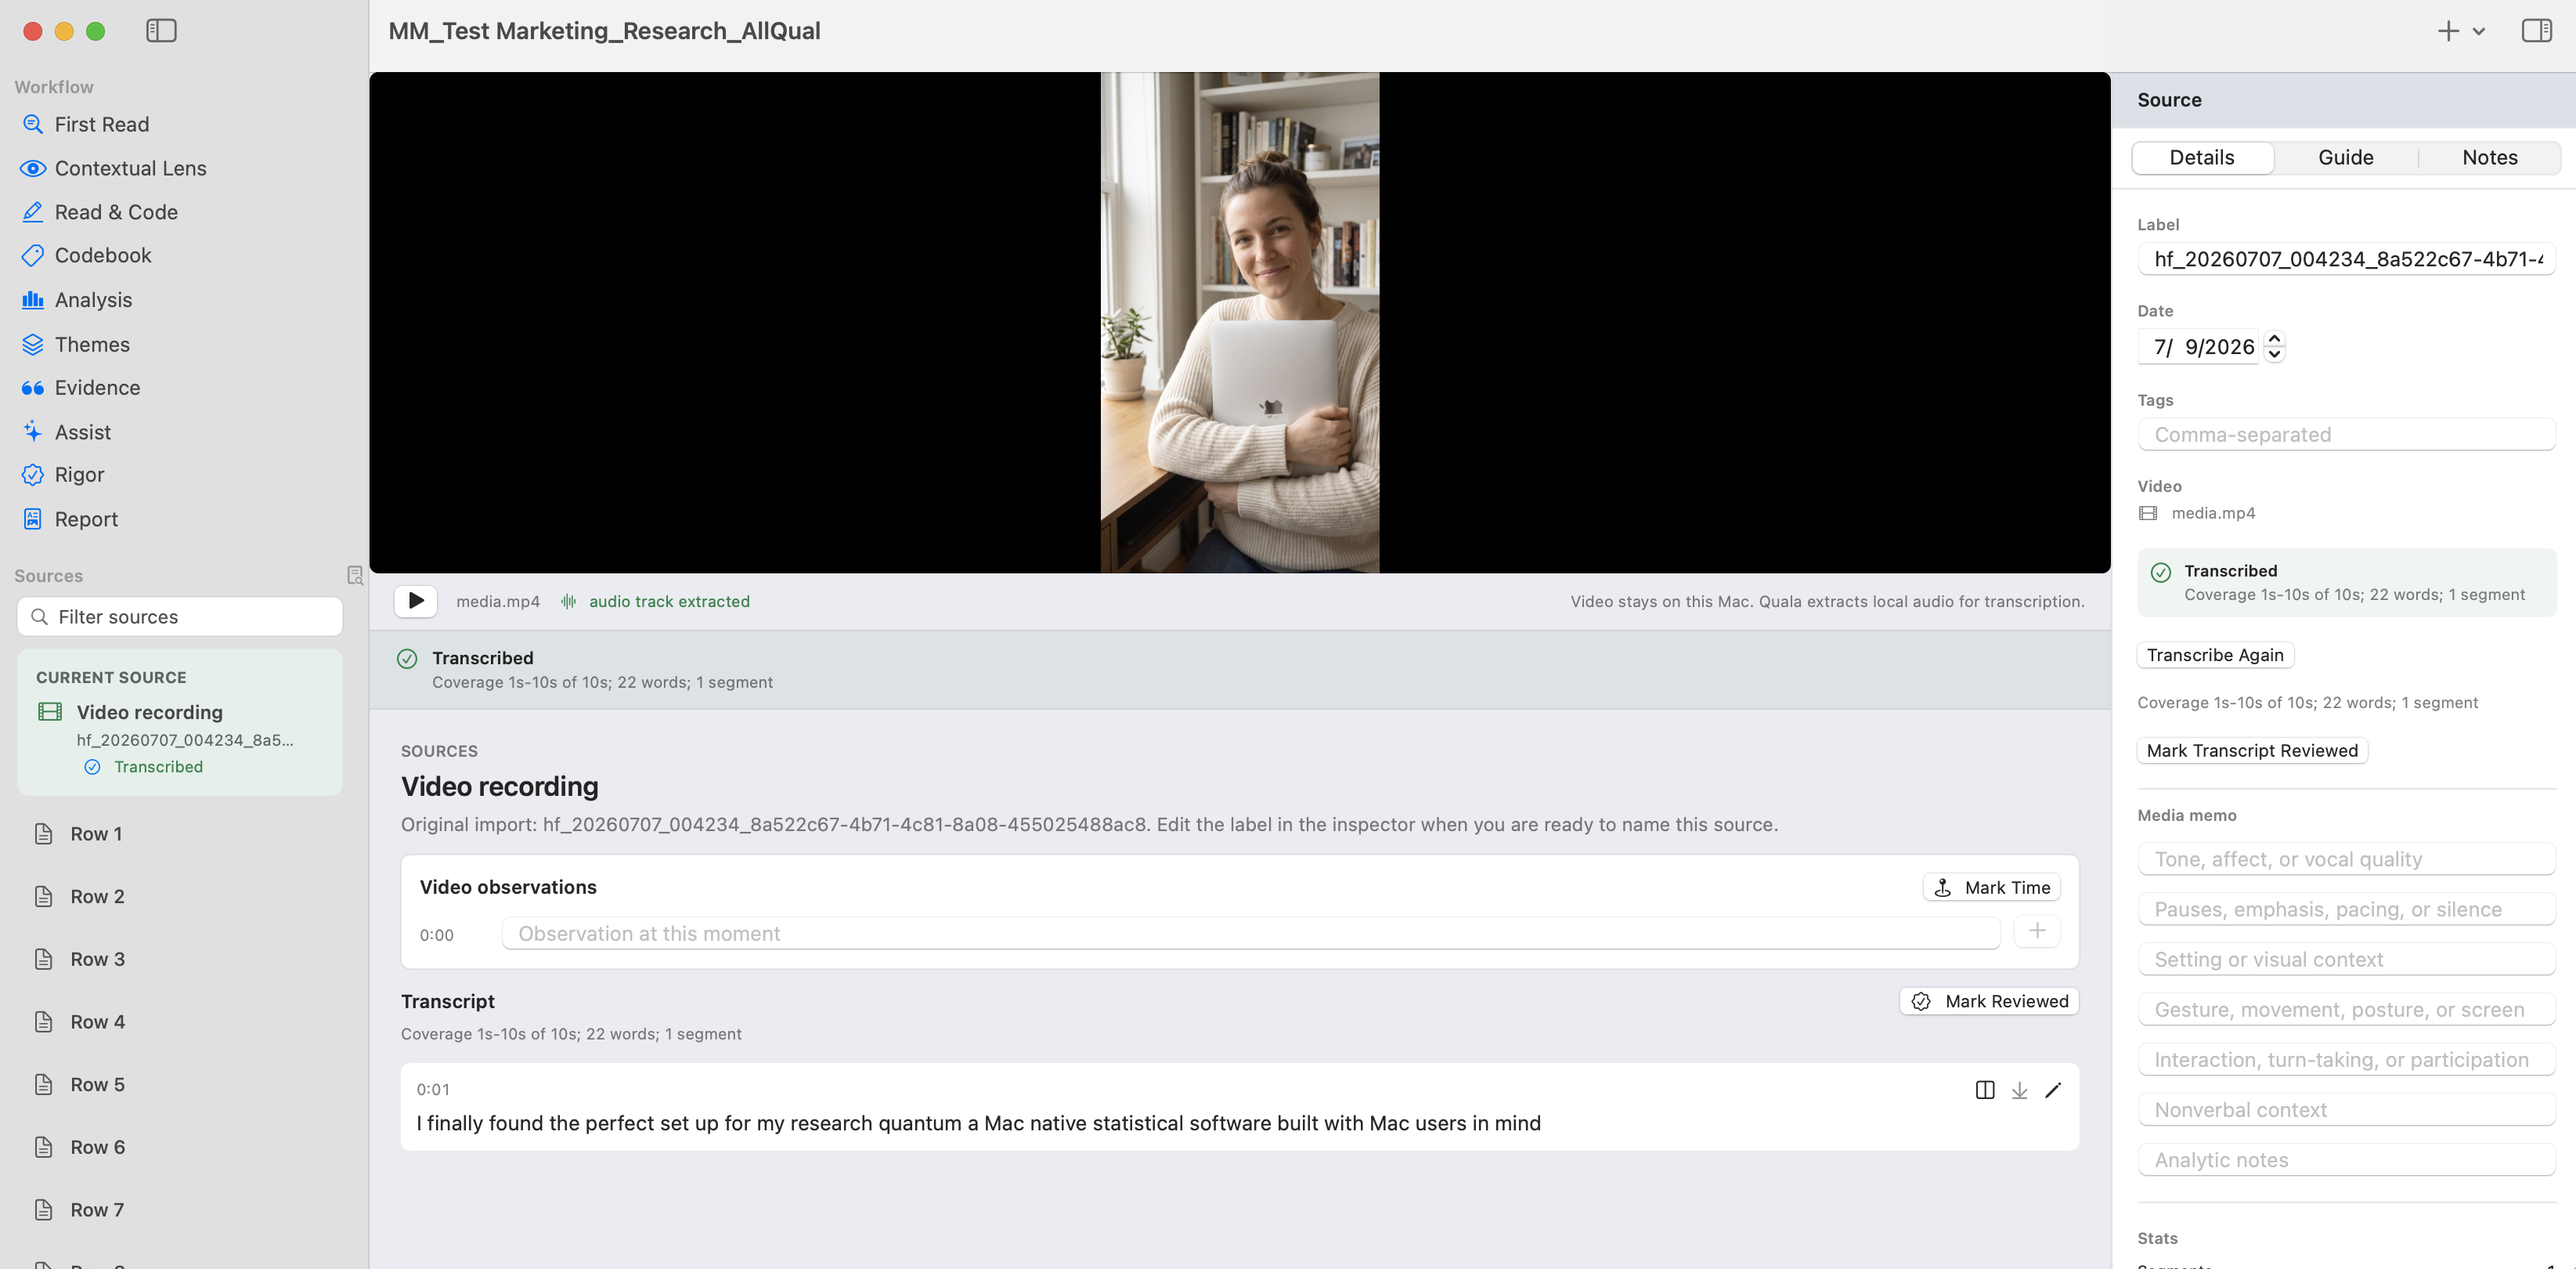Play the media.mp4 video
This screenshot has height=1269, width=2576.
(x=416, y=601)
